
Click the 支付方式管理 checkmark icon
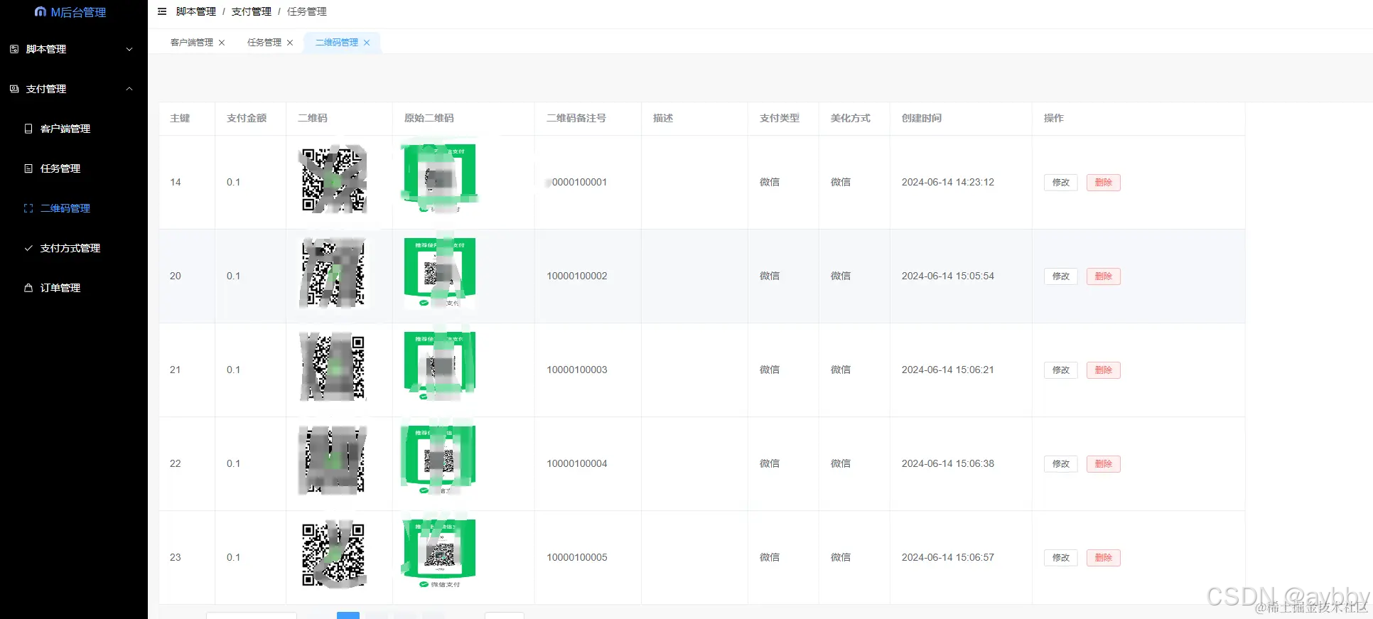pos(28,248)
